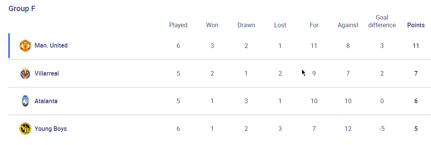Click the Goal difference column header
This screenshot has width=431, height=145.
click(382, 21)
